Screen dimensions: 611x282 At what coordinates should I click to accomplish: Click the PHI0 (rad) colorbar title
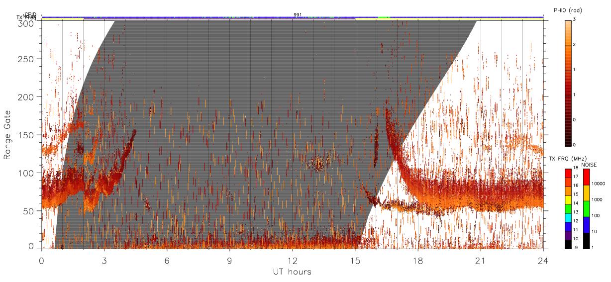(568, 10)
